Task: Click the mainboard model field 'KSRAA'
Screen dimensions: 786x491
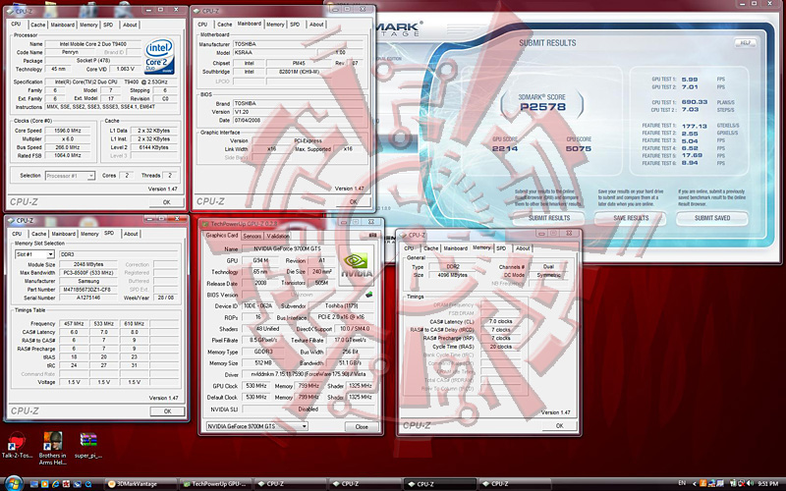Action: coord(274,52)
